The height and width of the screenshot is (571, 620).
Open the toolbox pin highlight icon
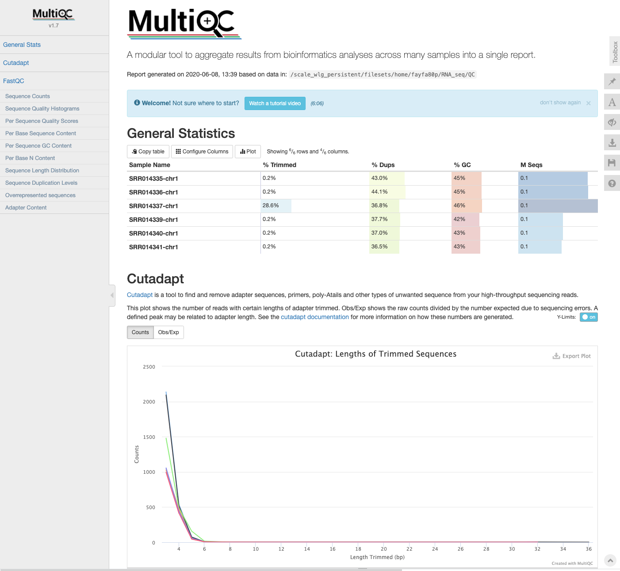pos(612,81)
